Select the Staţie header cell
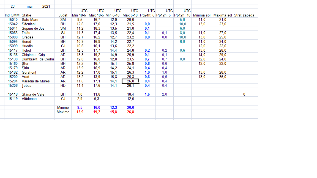The height and width of the screenshot is (178, 317). coord(26,15)
